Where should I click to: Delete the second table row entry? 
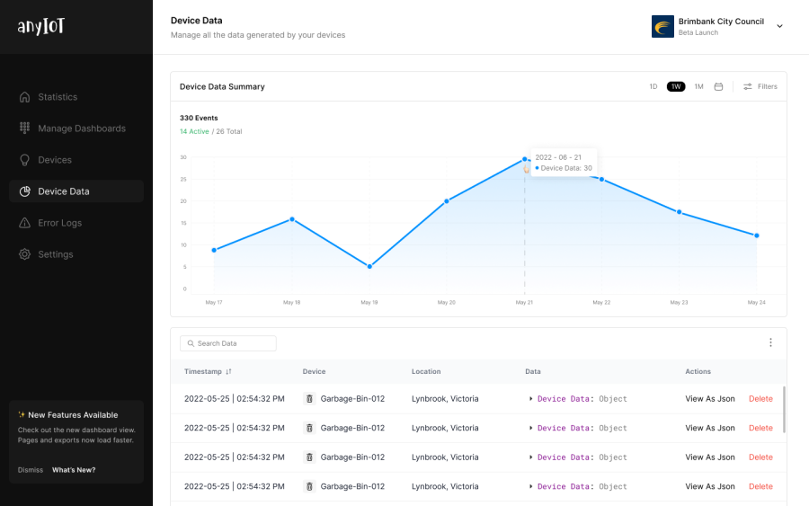[760, 428]
